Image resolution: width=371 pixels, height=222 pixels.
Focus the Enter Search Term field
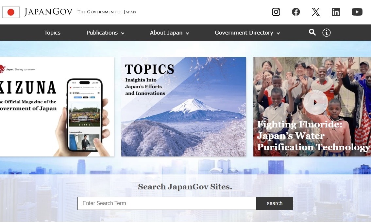tap(167, 203)
